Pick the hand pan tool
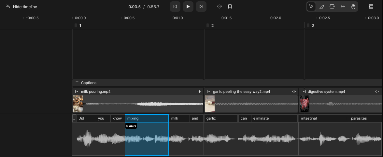The height and width of the screenshot is (157, 383). tap(353, 7)
